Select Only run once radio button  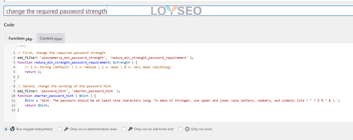coord(180,129)
